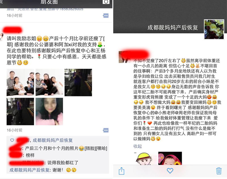Open 成都靓妈妈产后恢复 name in likes list

pos(53,140)
